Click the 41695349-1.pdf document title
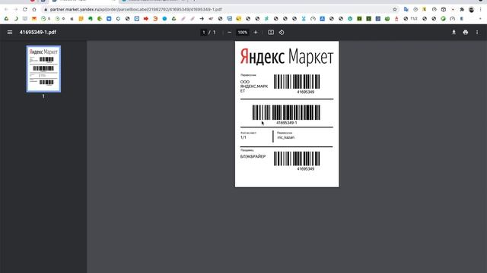The height and width of the screenshot is (273, 487). pos(38,32)
